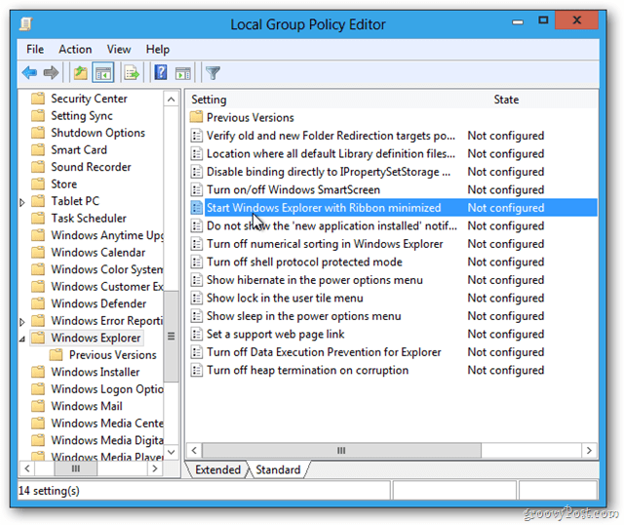Image resolution: width=624 pixels, height=525 pixels.
Task: Open the Help question-mark toolbar icon
Action: click(x=160, y=73)
